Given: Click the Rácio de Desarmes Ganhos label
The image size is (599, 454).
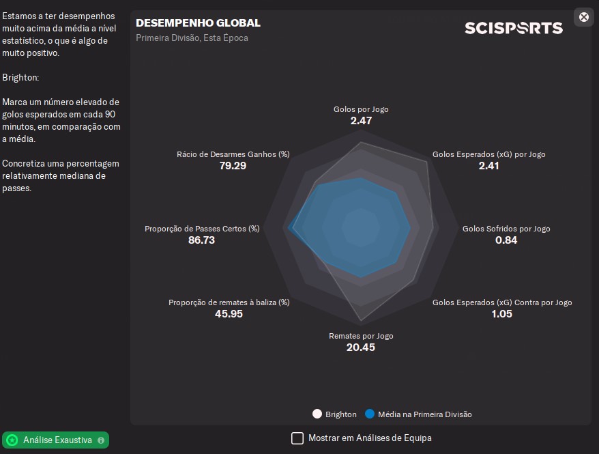Looking at the screenshot, I should [x=233, y=154].
